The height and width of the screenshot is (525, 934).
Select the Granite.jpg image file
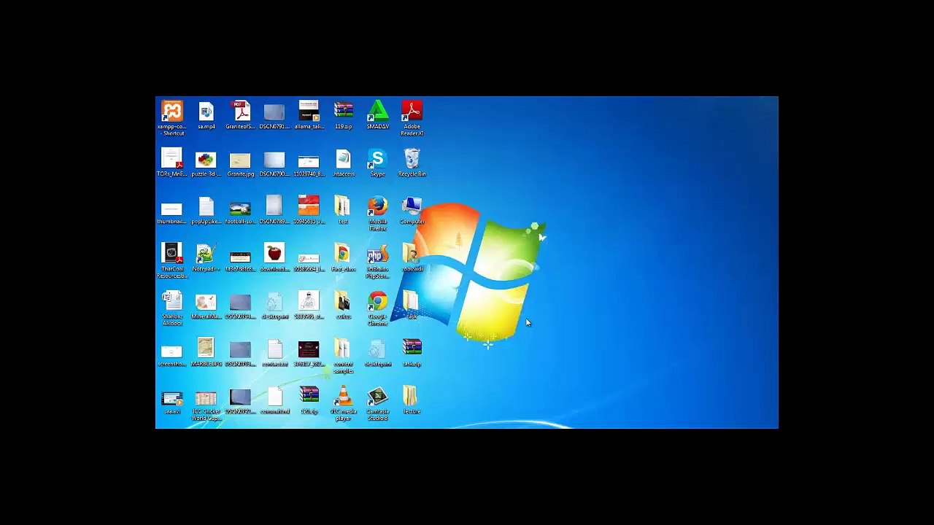(240, 160)
